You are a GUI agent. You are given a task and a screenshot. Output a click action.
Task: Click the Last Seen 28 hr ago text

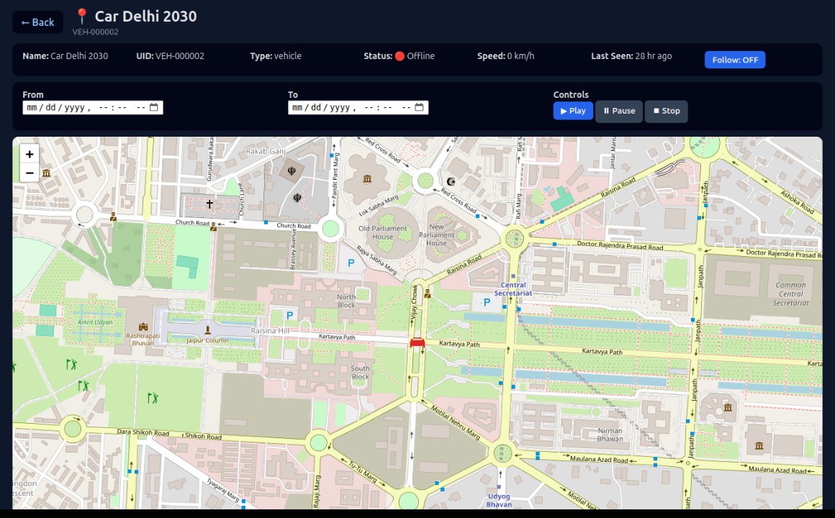tap(631, 56)
